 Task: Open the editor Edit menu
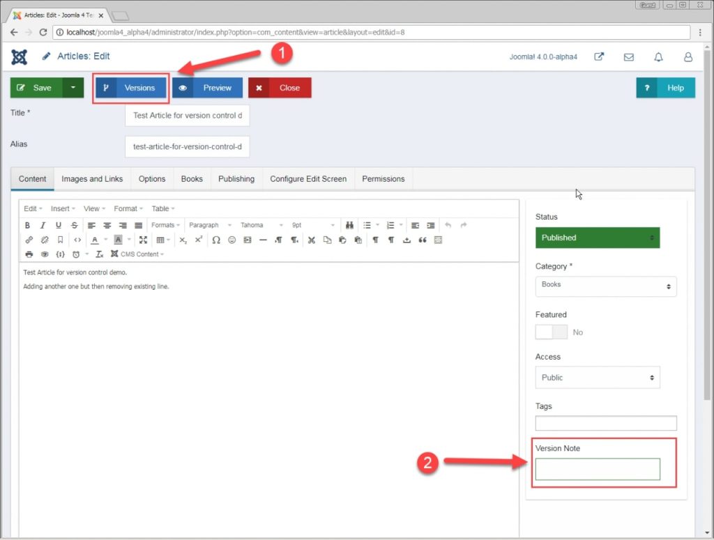[x=33, y=208]
